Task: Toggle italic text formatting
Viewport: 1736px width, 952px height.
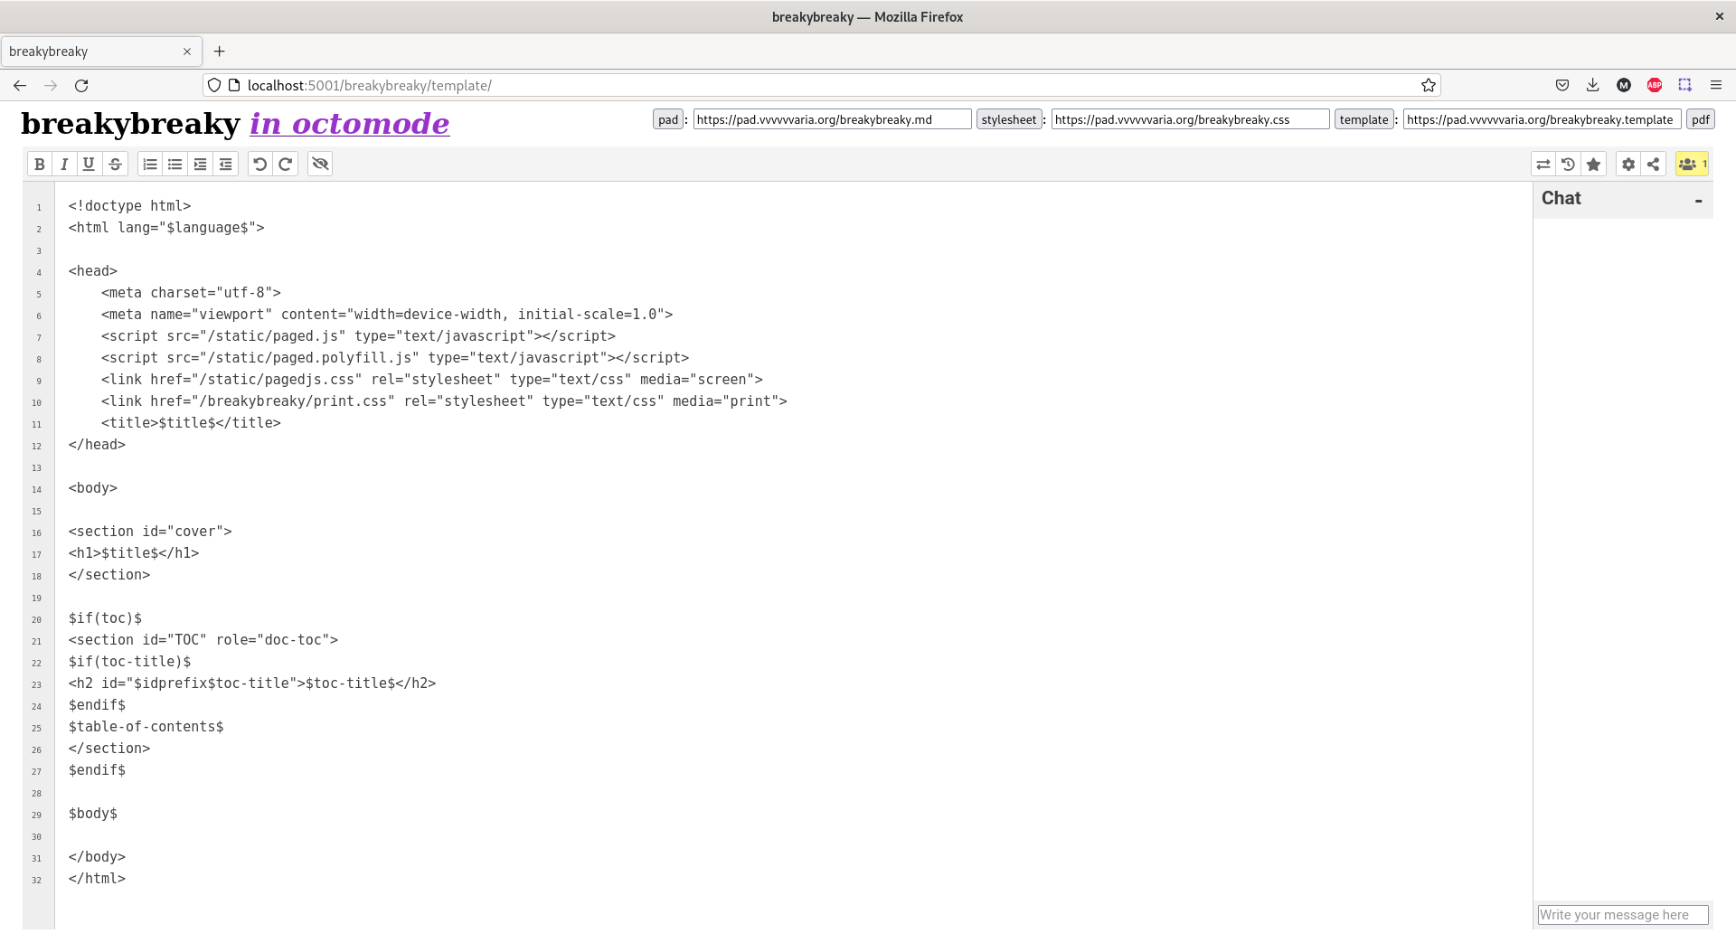Action: tap(64, 164)
